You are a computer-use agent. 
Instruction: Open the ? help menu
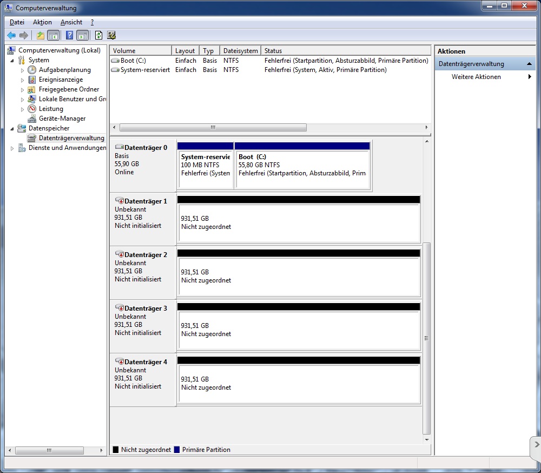(92, 22)
